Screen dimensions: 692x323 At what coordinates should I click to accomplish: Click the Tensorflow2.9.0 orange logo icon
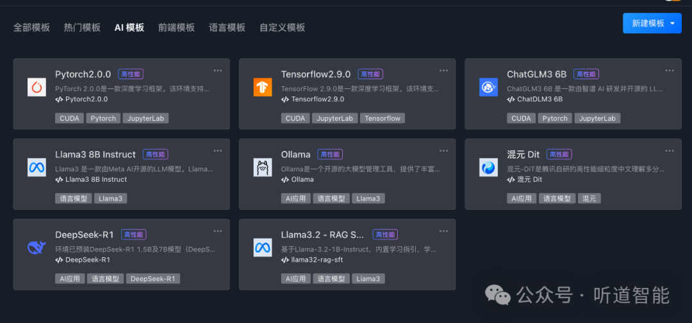(x=263, y=87)
